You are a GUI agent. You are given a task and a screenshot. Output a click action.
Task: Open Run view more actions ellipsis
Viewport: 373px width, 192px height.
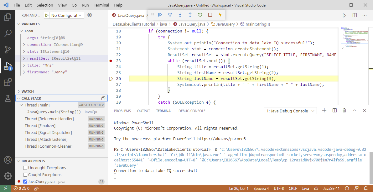[x=100, y=15]
